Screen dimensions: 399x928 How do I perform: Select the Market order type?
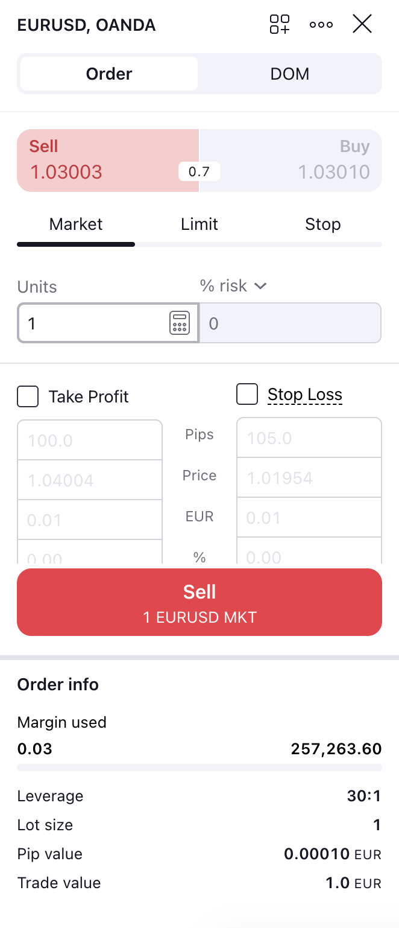[x=76, y=224]
